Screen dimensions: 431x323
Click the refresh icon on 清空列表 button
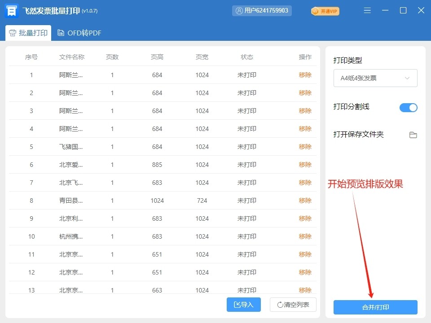click(281, 305)
